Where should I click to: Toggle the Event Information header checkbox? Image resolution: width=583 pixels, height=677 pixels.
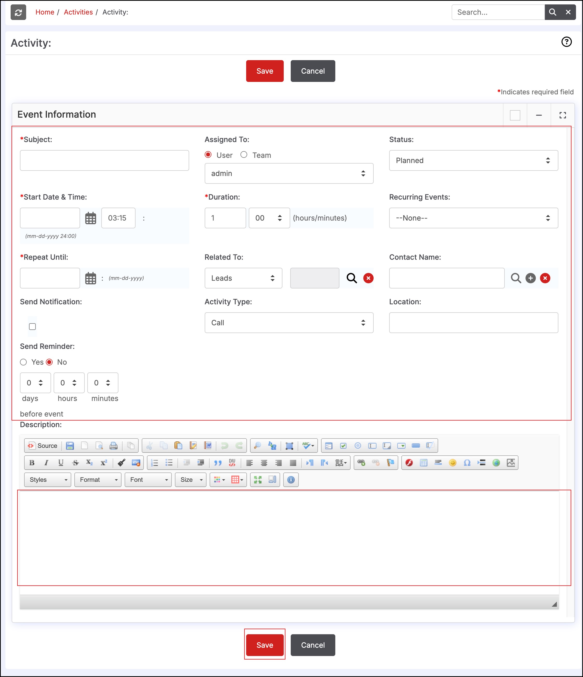[515, 115]
